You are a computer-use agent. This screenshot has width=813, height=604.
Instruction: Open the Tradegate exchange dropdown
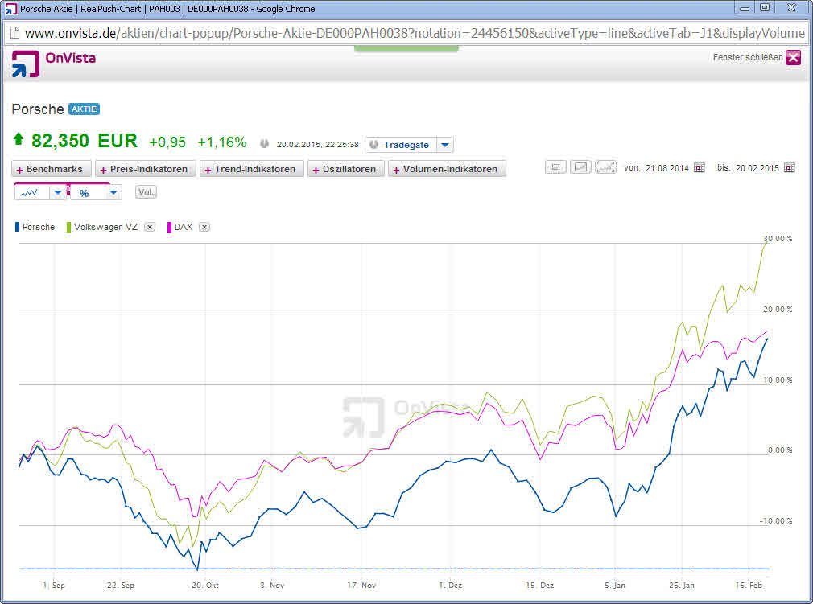pos(444,144)
